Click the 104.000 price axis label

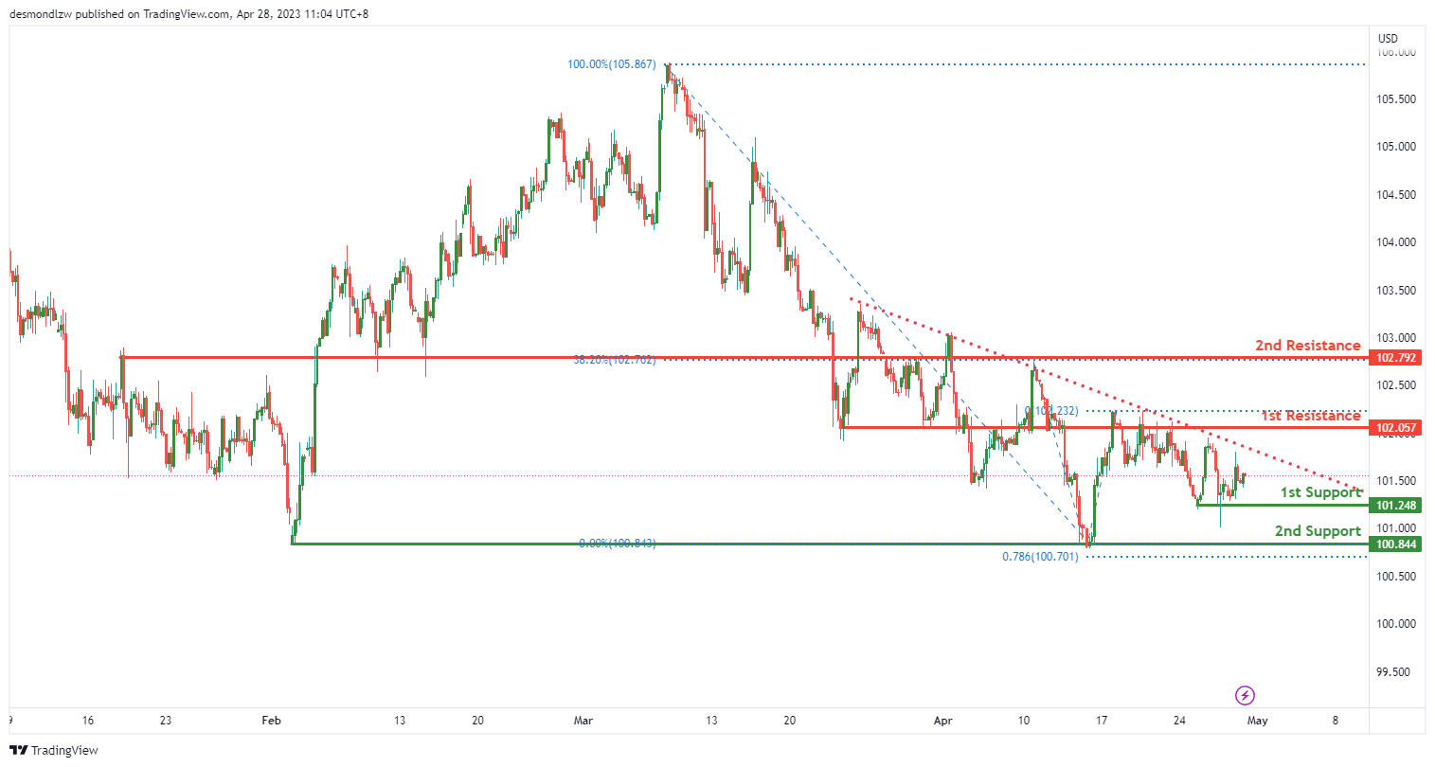(x=1396, y=242)
